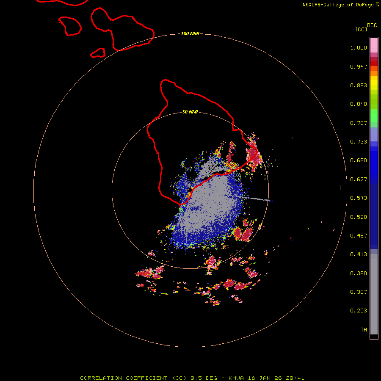Select the 0.680 legend value
381x381 pixels.
[359, 160]
